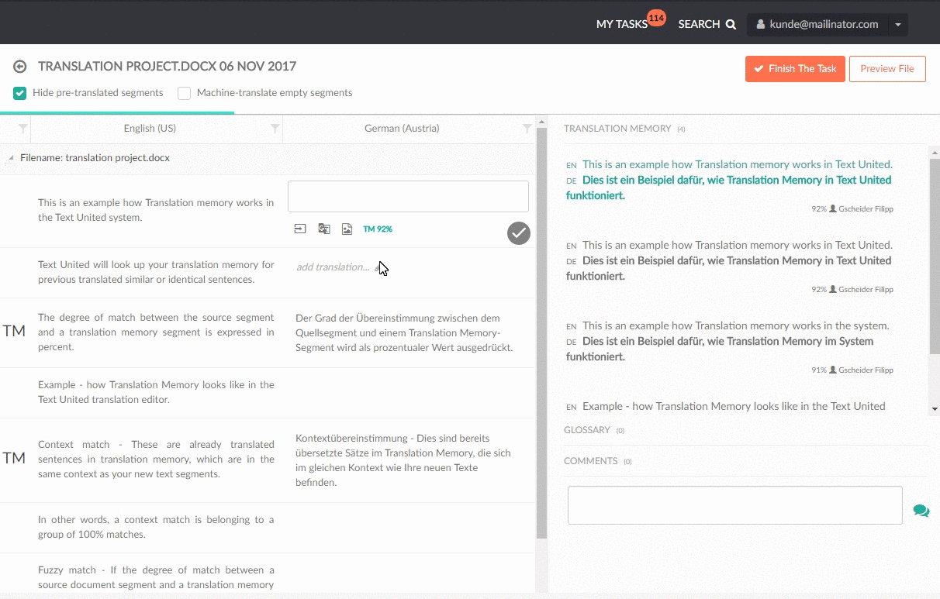
Task: Click source 'In other words, a context match'
Action: tap(156, 527)
